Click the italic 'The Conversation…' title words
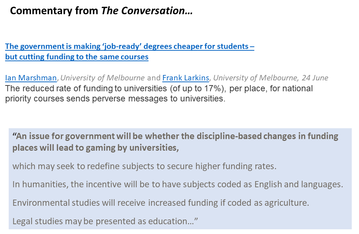This screenshot has width=359, height=234. [x=147, y=11]
